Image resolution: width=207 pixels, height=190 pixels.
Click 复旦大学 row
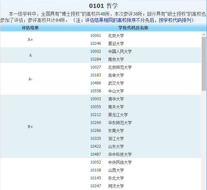[x=131, y=44]
